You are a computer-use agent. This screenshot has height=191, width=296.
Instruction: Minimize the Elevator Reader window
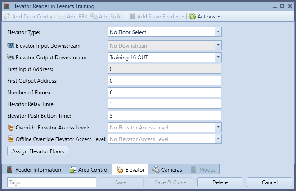click(275, 7)
